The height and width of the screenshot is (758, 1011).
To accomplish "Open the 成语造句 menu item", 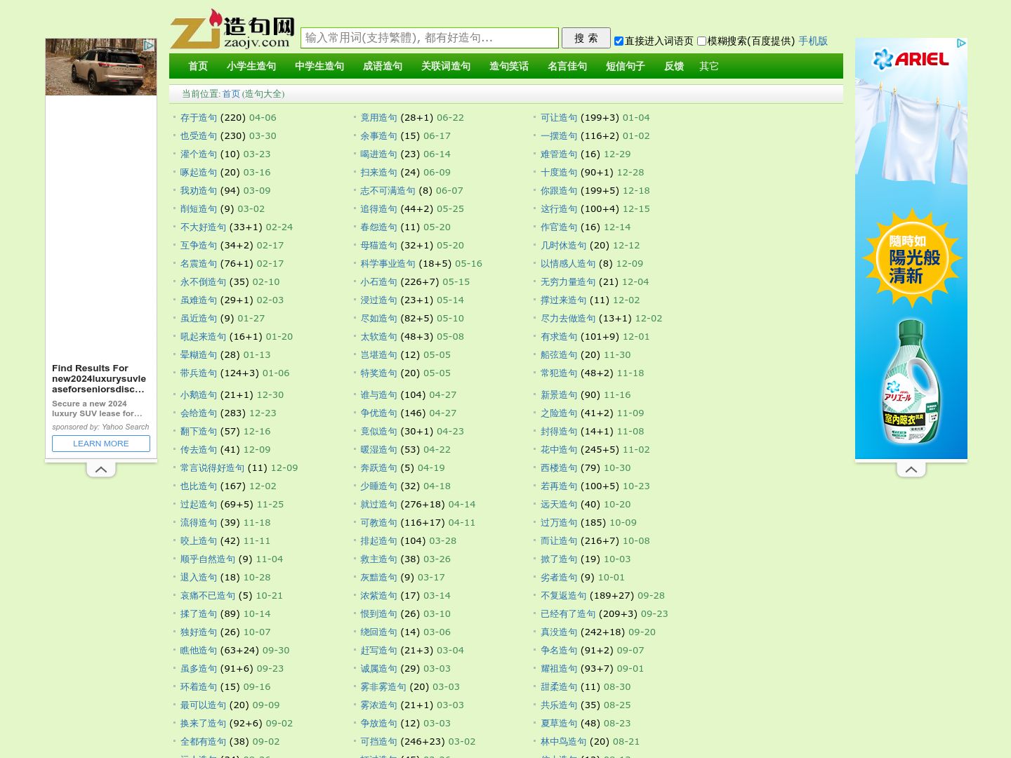I will (383, 66).
